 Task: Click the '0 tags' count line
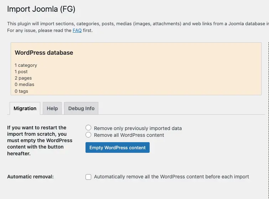(x=21, y=91)
